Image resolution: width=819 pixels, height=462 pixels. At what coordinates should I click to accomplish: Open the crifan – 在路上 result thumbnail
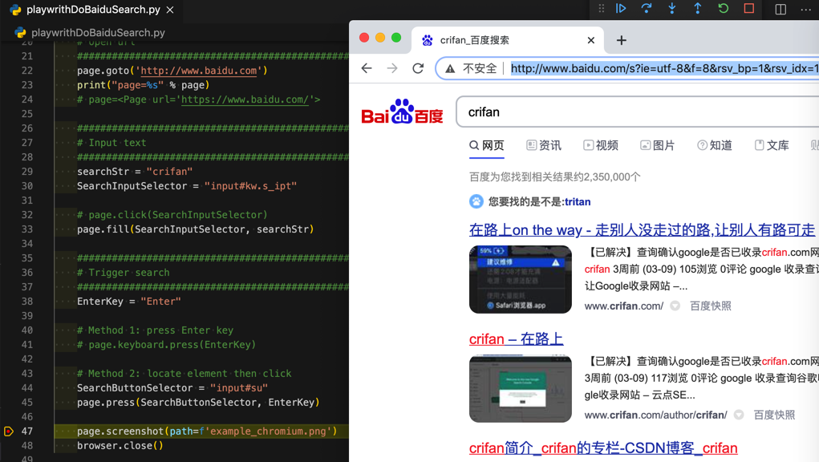[521, 389]
